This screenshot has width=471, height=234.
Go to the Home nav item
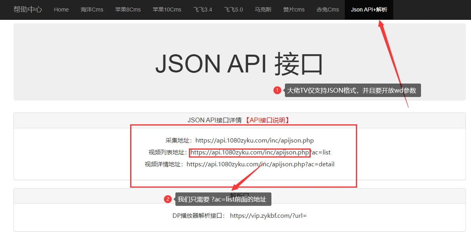click(61, 10)
